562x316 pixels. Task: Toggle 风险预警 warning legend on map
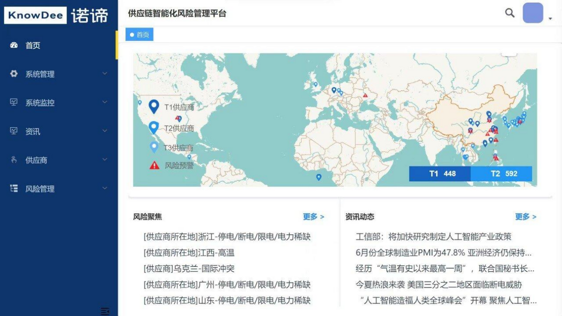pyautogui.click(x=154, y=165)
